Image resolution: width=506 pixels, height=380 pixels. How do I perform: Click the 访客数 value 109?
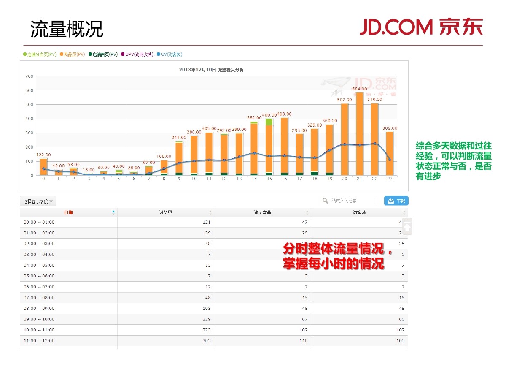[401, 341]
